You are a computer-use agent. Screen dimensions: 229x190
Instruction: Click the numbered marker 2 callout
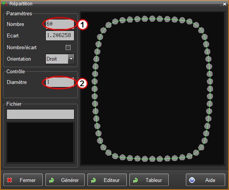coord(83,83)
